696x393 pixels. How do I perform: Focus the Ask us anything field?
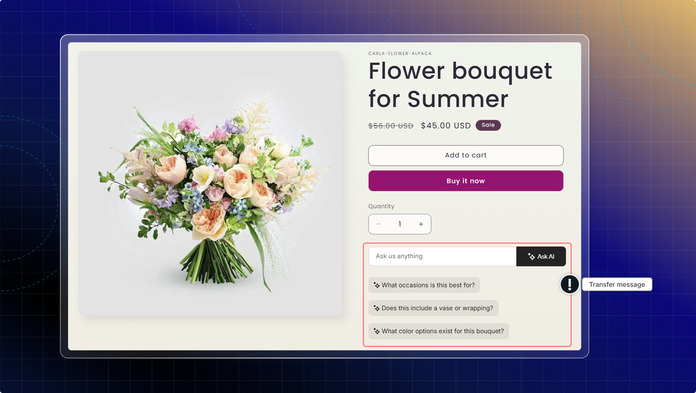pos(442,256)
